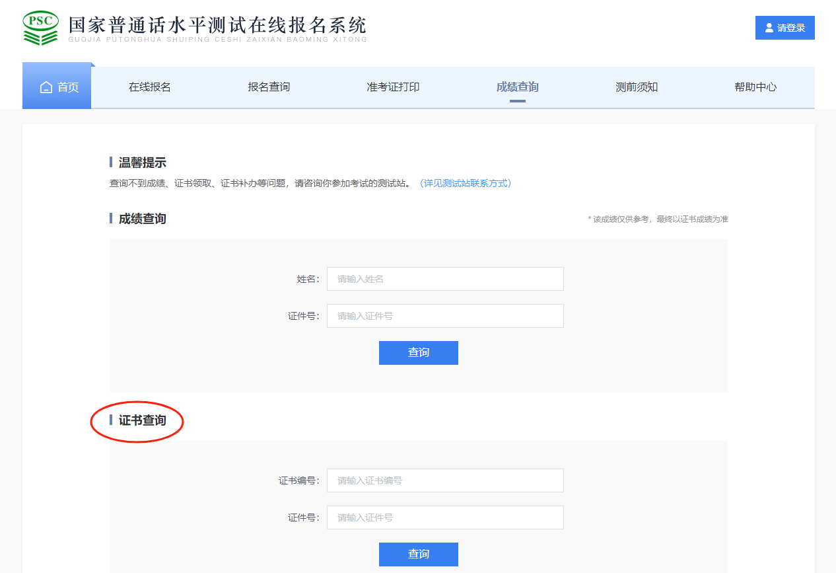
Task: Click 证件号 field in the 成绩查询 form
Action: (445, 316)
